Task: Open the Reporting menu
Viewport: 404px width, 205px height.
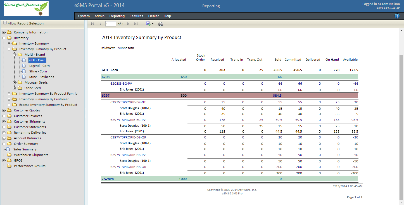Action: pyautogui.click(x=117, y=16)
